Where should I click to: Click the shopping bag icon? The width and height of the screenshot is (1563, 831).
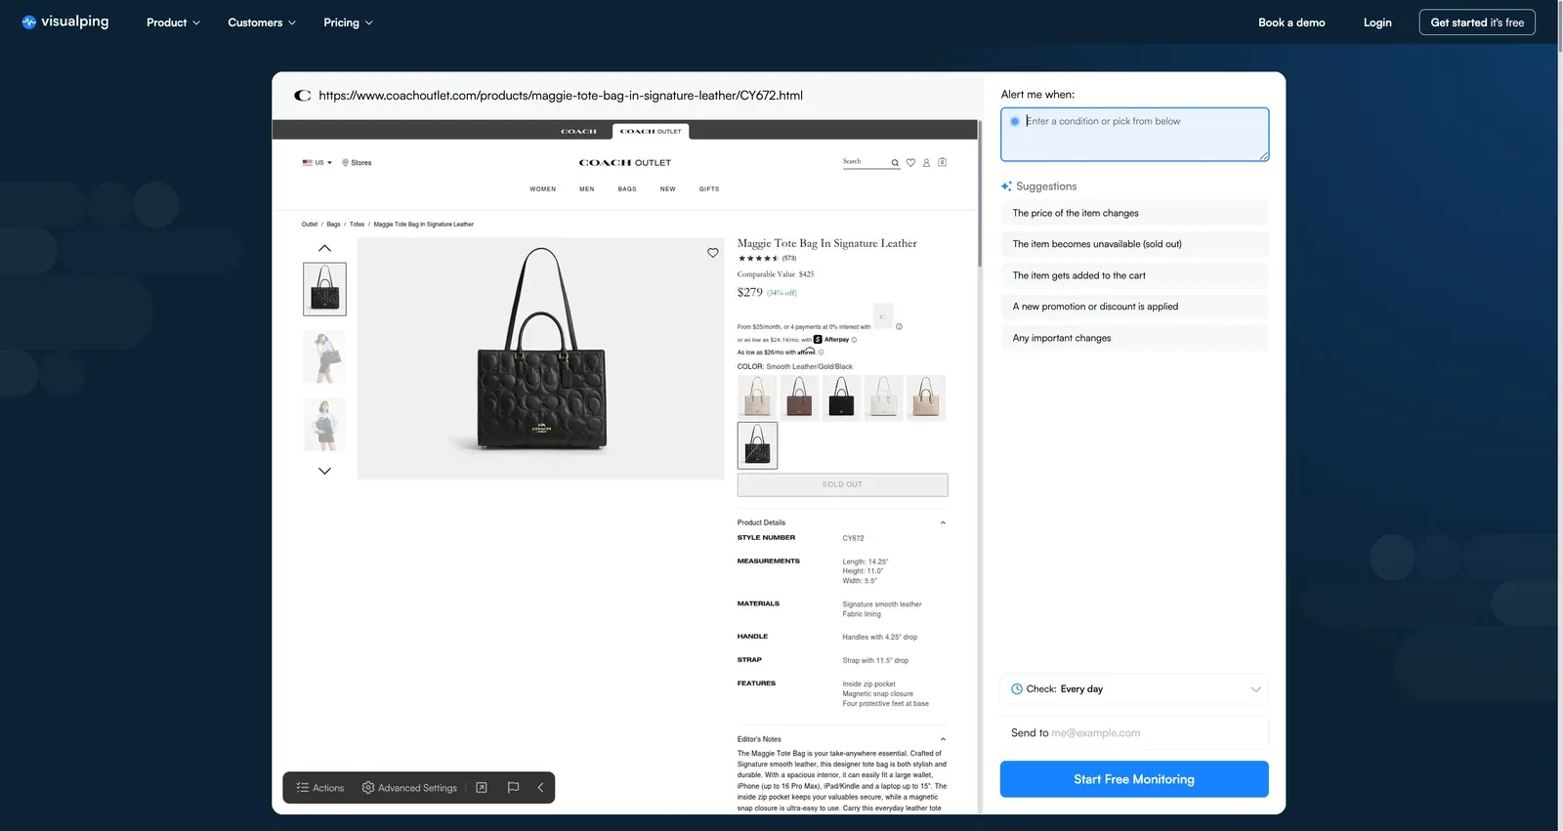pyautogui.click(x=942, y=162)
